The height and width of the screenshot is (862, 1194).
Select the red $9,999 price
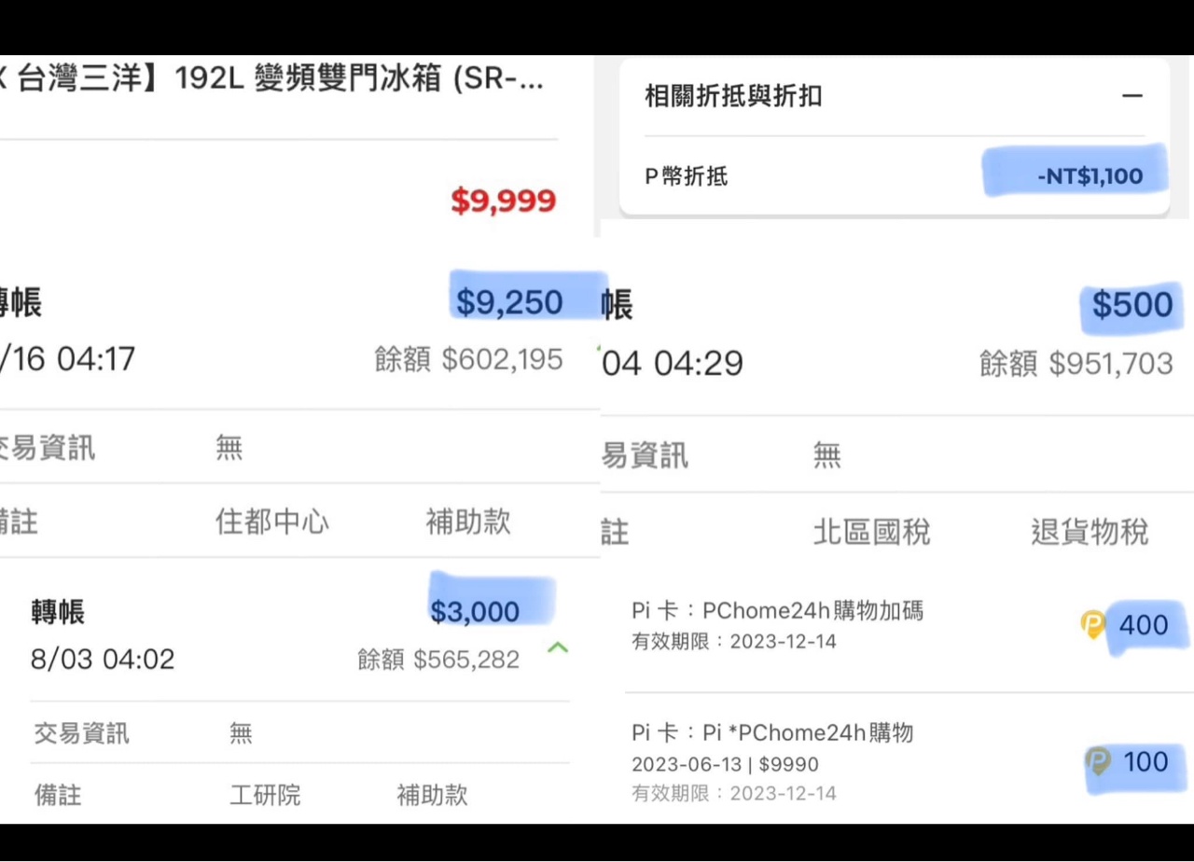(x=504, y=201)
